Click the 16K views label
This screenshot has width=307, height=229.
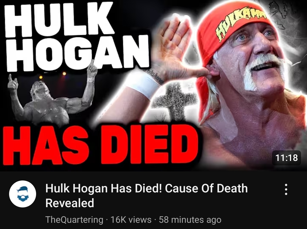click(131, 220)
